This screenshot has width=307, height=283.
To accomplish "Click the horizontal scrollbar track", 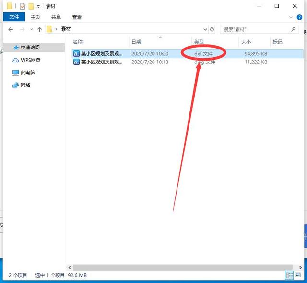I will [x=183, y=267].
